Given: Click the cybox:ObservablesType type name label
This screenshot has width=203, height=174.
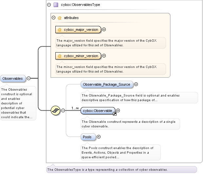Looking at the screenshot, I should [x=81, y=5].
